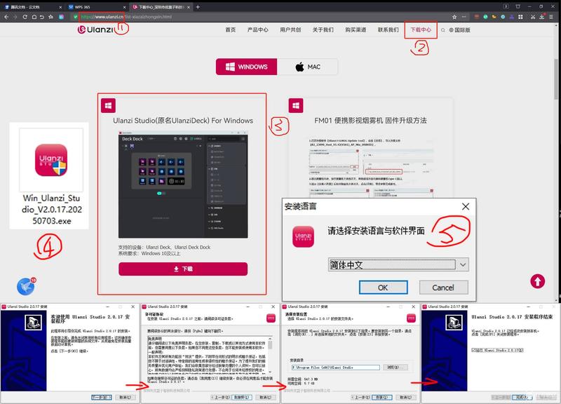This screenshot has width=561, height=404.
Task: Select the MAC platform tab
Action: (307, 67)
